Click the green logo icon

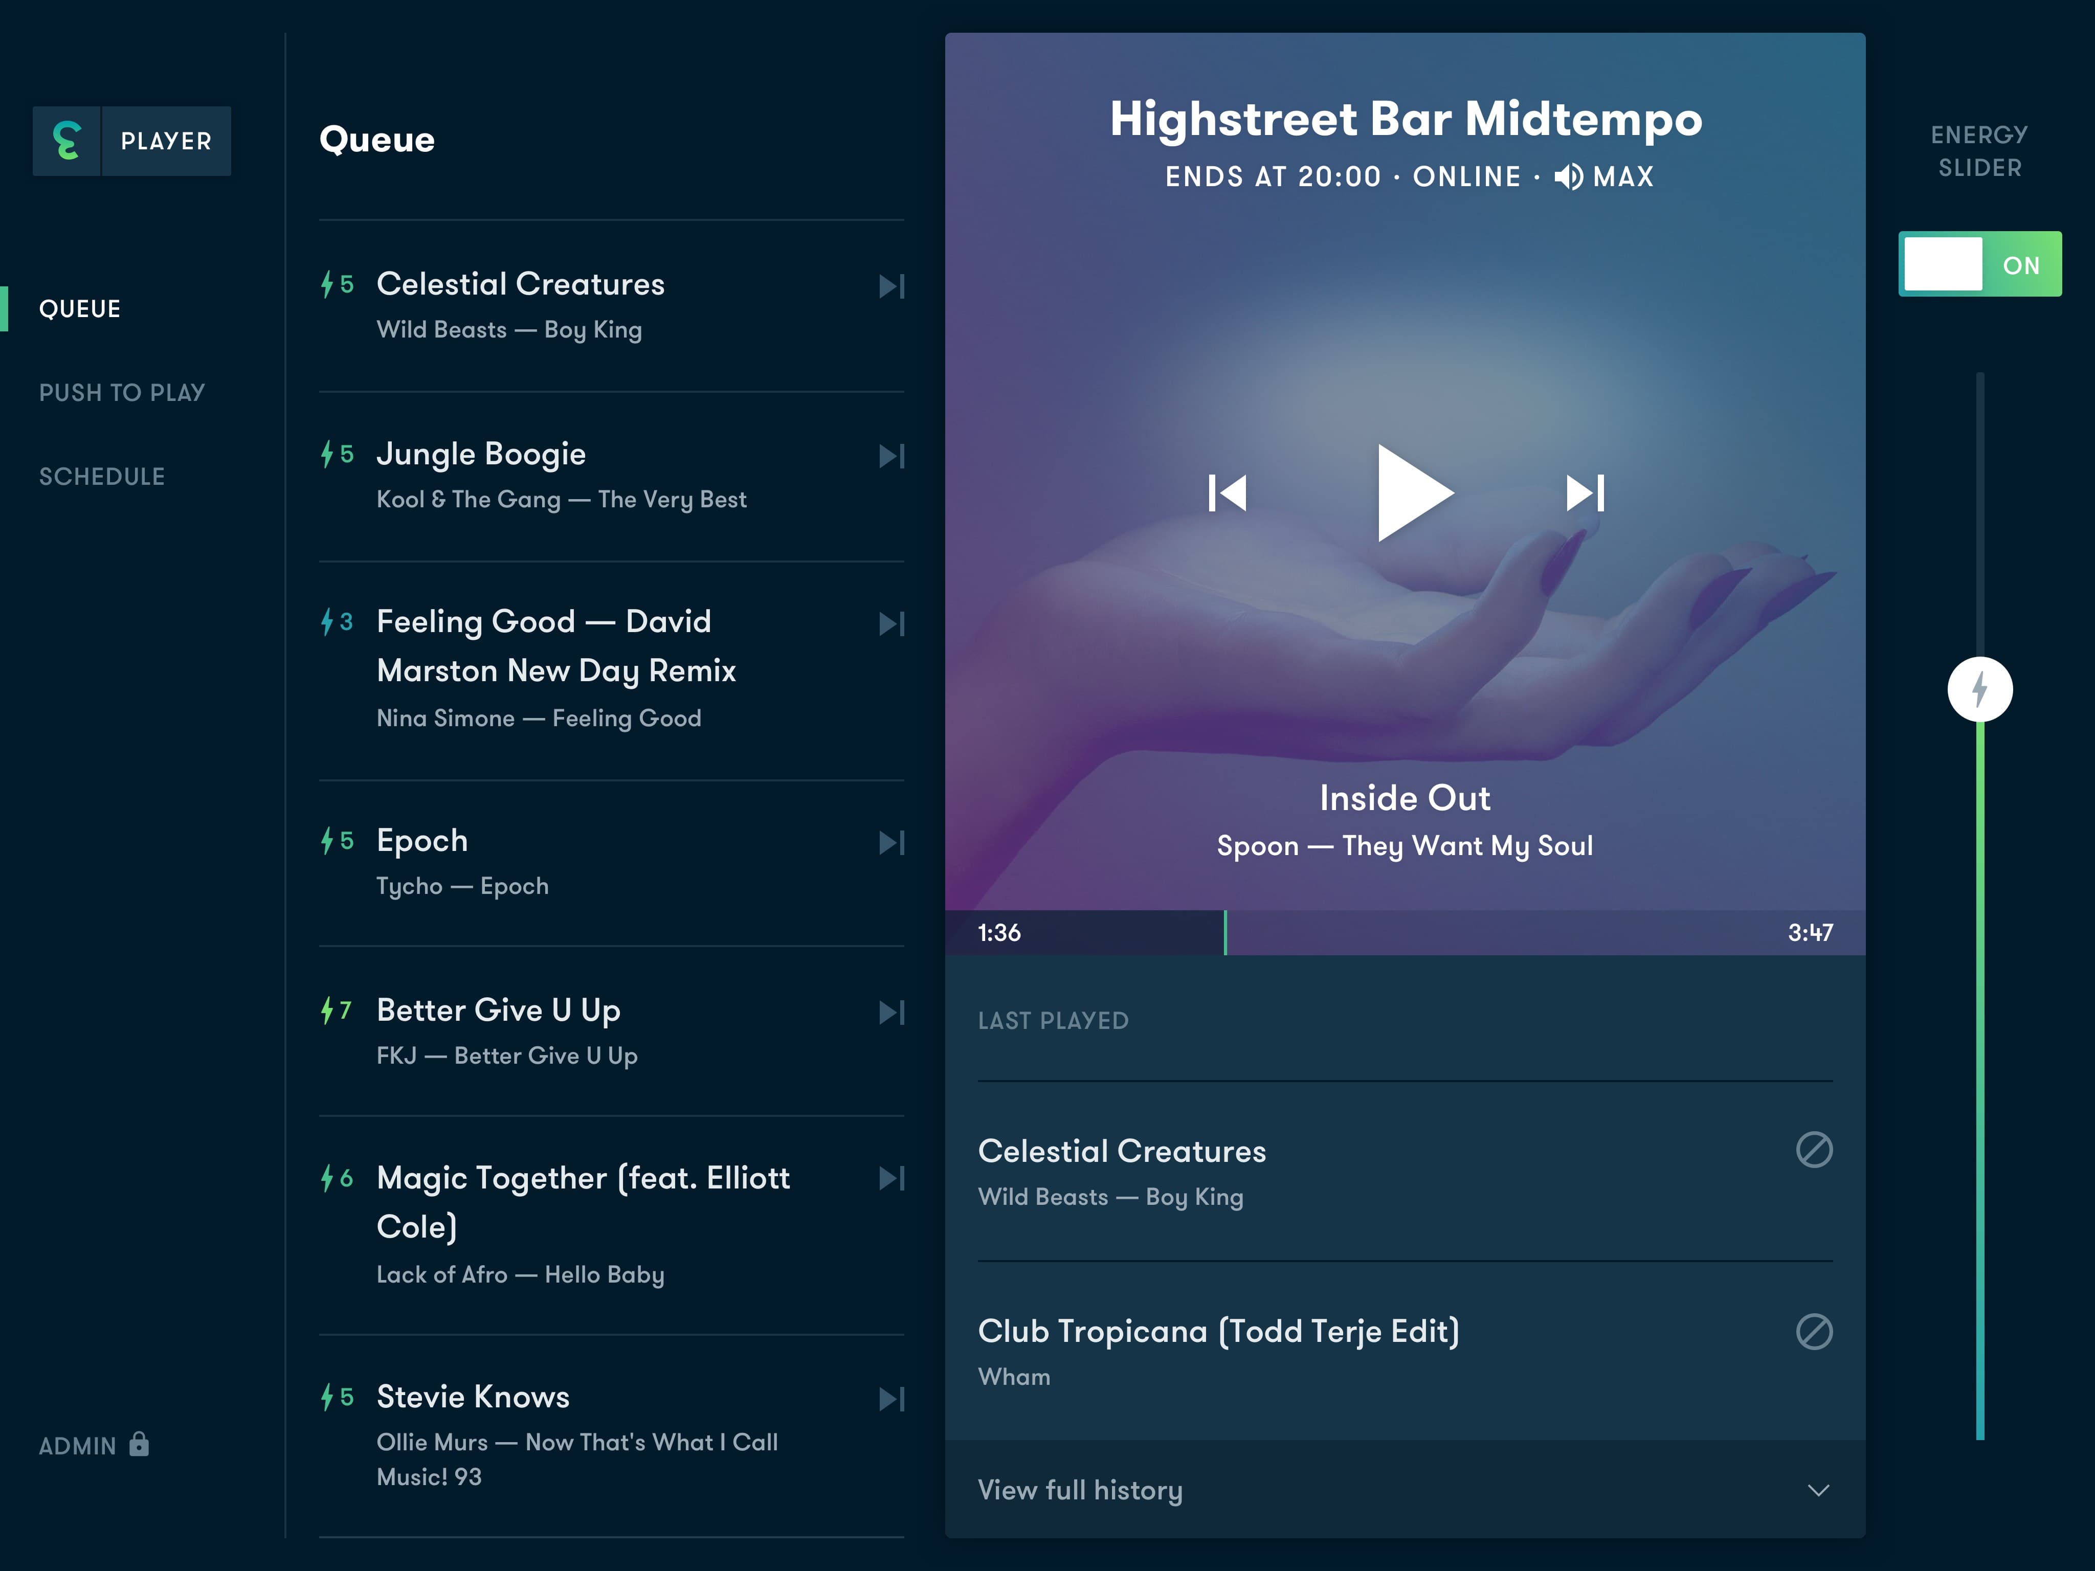[66, 141]
